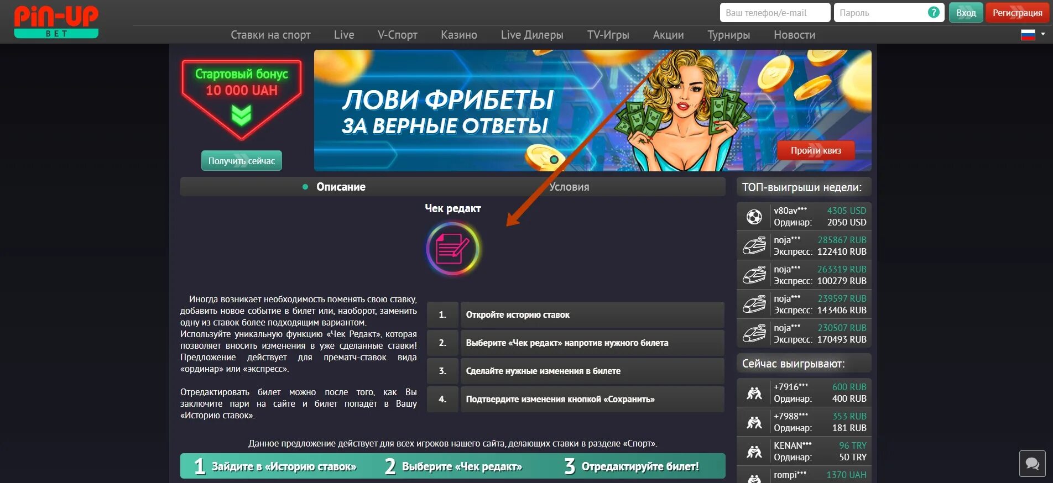Click the Вход login button

(x=966, y=13)
